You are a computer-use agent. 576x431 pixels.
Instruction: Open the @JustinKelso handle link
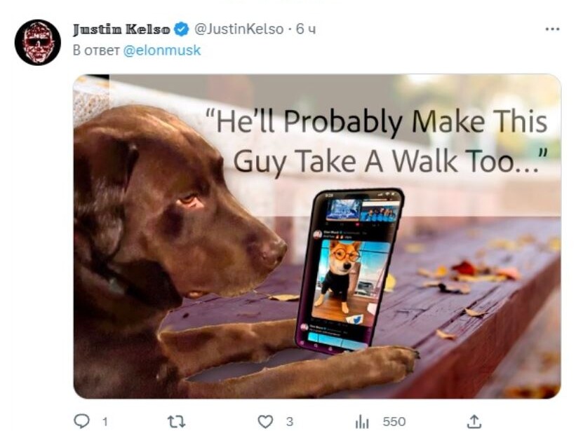(239, 29)
